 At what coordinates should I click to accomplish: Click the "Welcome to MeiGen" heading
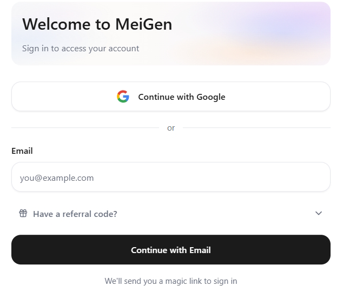[x=97, y=24]
